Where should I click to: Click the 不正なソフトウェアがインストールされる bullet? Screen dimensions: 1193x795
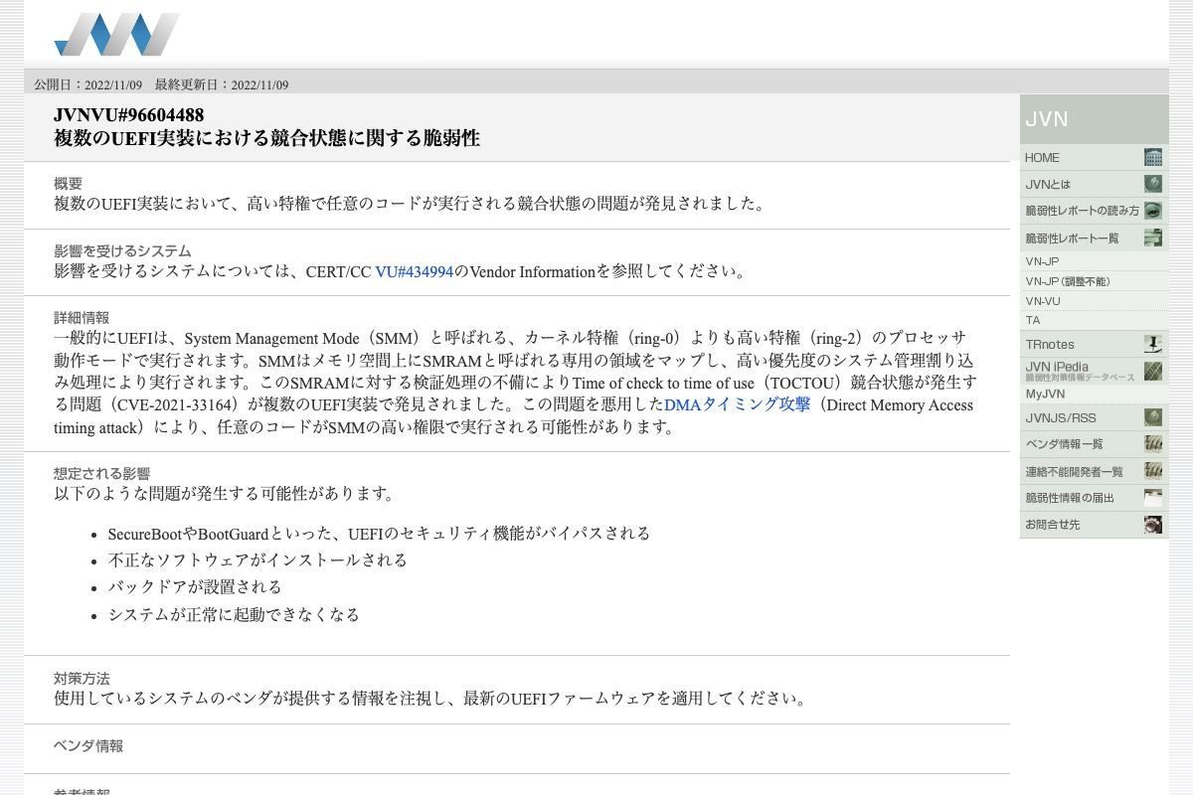click(257, 560)
